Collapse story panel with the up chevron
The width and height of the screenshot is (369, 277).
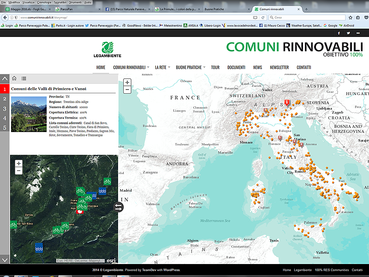pyautogui.click(x=5, y=78)
